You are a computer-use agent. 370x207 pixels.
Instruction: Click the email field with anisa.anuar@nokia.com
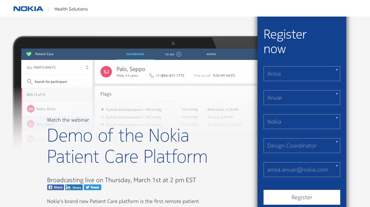coord(302,170)
